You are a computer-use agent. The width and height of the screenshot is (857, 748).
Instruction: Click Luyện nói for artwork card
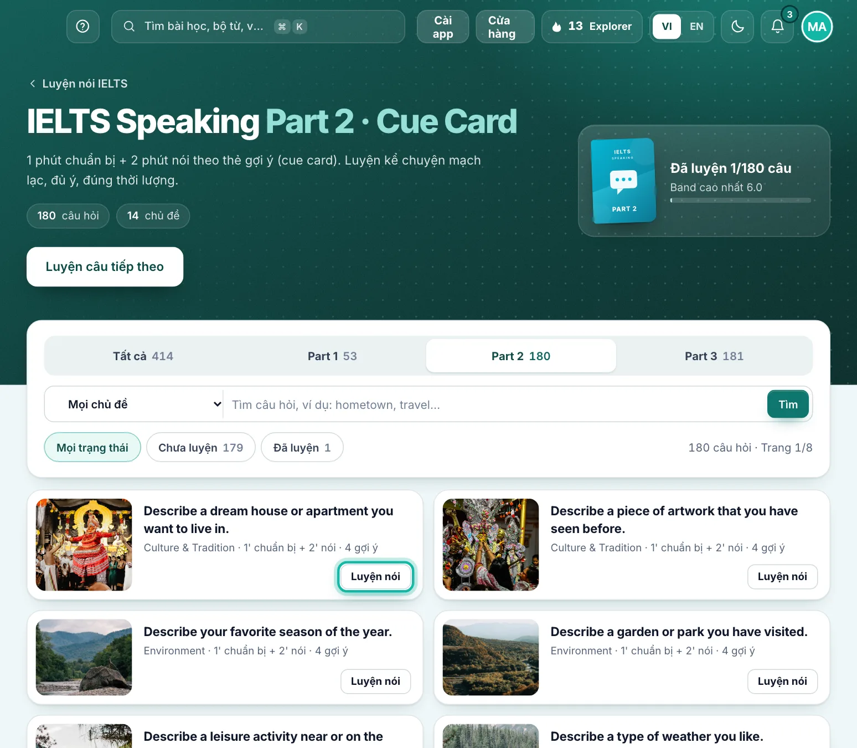point(782,576)
